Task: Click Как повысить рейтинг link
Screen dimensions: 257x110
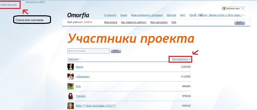Action: (x=134, y=22)
